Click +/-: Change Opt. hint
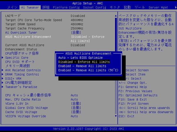The height and width of the screenshot is (132, 177). click(133, 83)
